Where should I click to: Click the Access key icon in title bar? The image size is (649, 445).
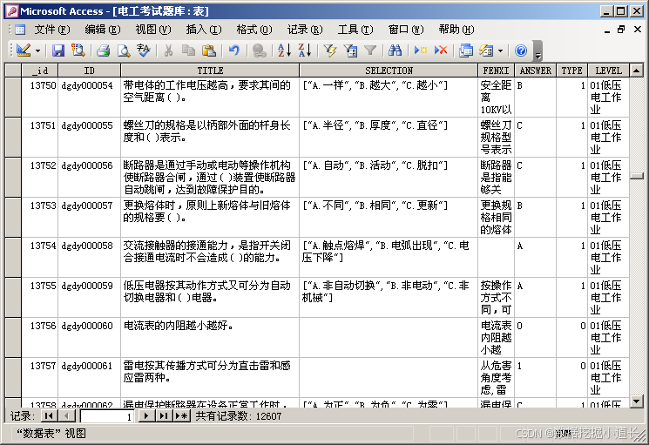coord(12,11)
